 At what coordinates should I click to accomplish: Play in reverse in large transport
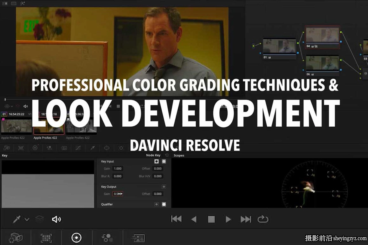click(x=194, y=219)
